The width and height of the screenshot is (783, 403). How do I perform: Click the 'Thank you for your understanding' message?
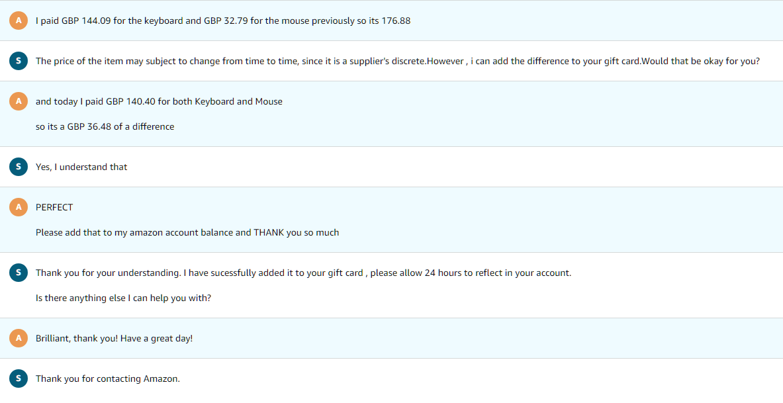pos(303,273)
